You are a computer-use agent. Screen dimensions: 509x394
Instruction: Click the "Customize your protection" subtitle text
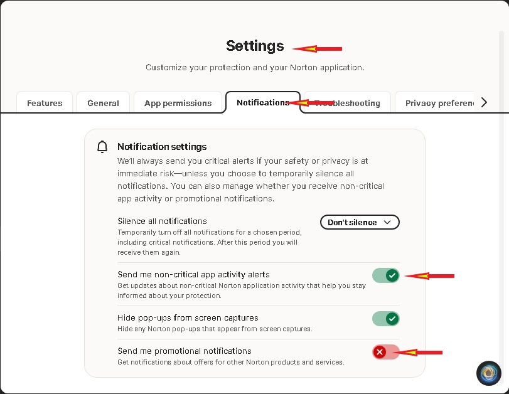click(255, 67)
